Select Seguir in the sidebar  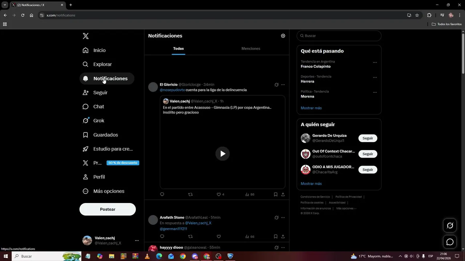click(95, 92)
